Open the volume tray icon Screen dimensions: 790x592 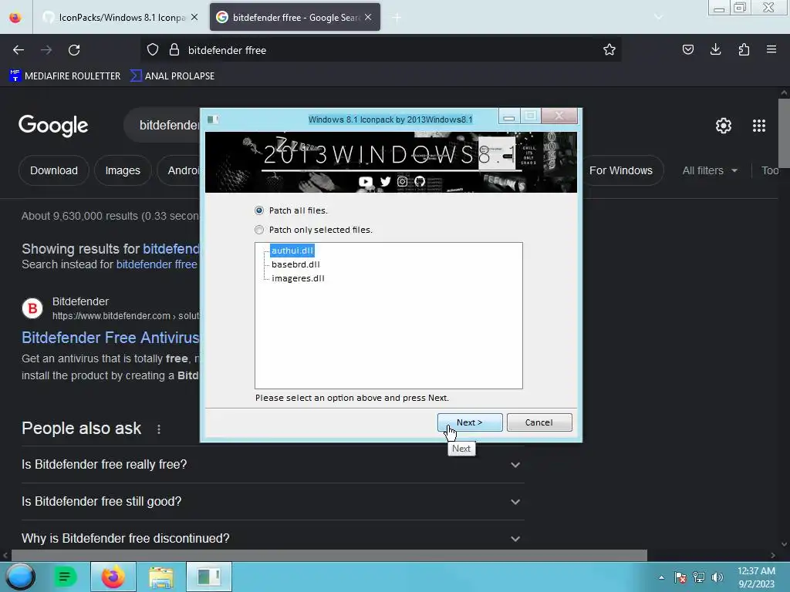717,577
